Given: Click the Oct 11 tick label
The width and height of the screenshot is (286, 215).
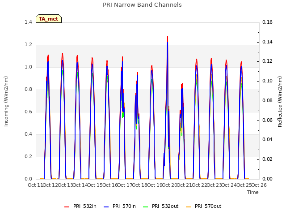Looking at the screenshot, I should pos(35,185).
